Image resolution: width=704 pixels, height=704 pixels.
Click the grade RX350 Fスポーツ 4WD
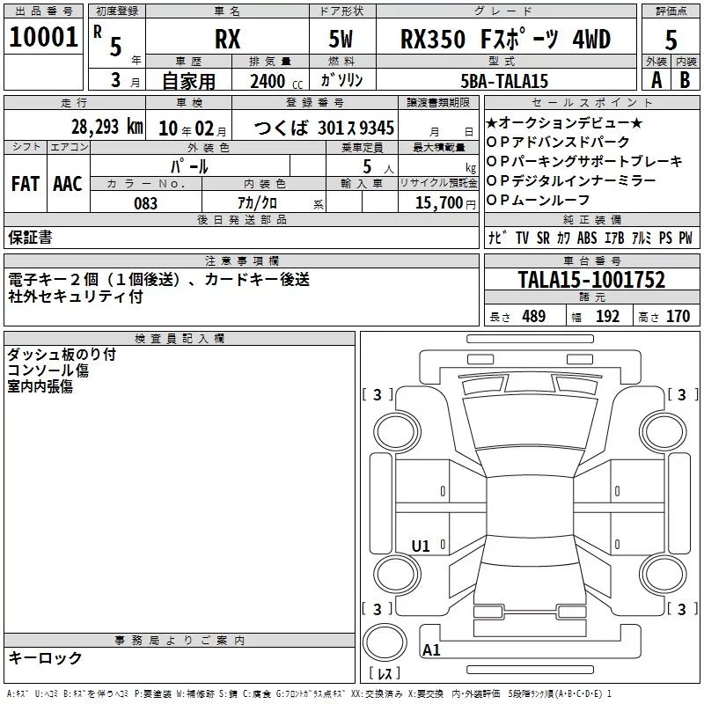click(505, 40)
